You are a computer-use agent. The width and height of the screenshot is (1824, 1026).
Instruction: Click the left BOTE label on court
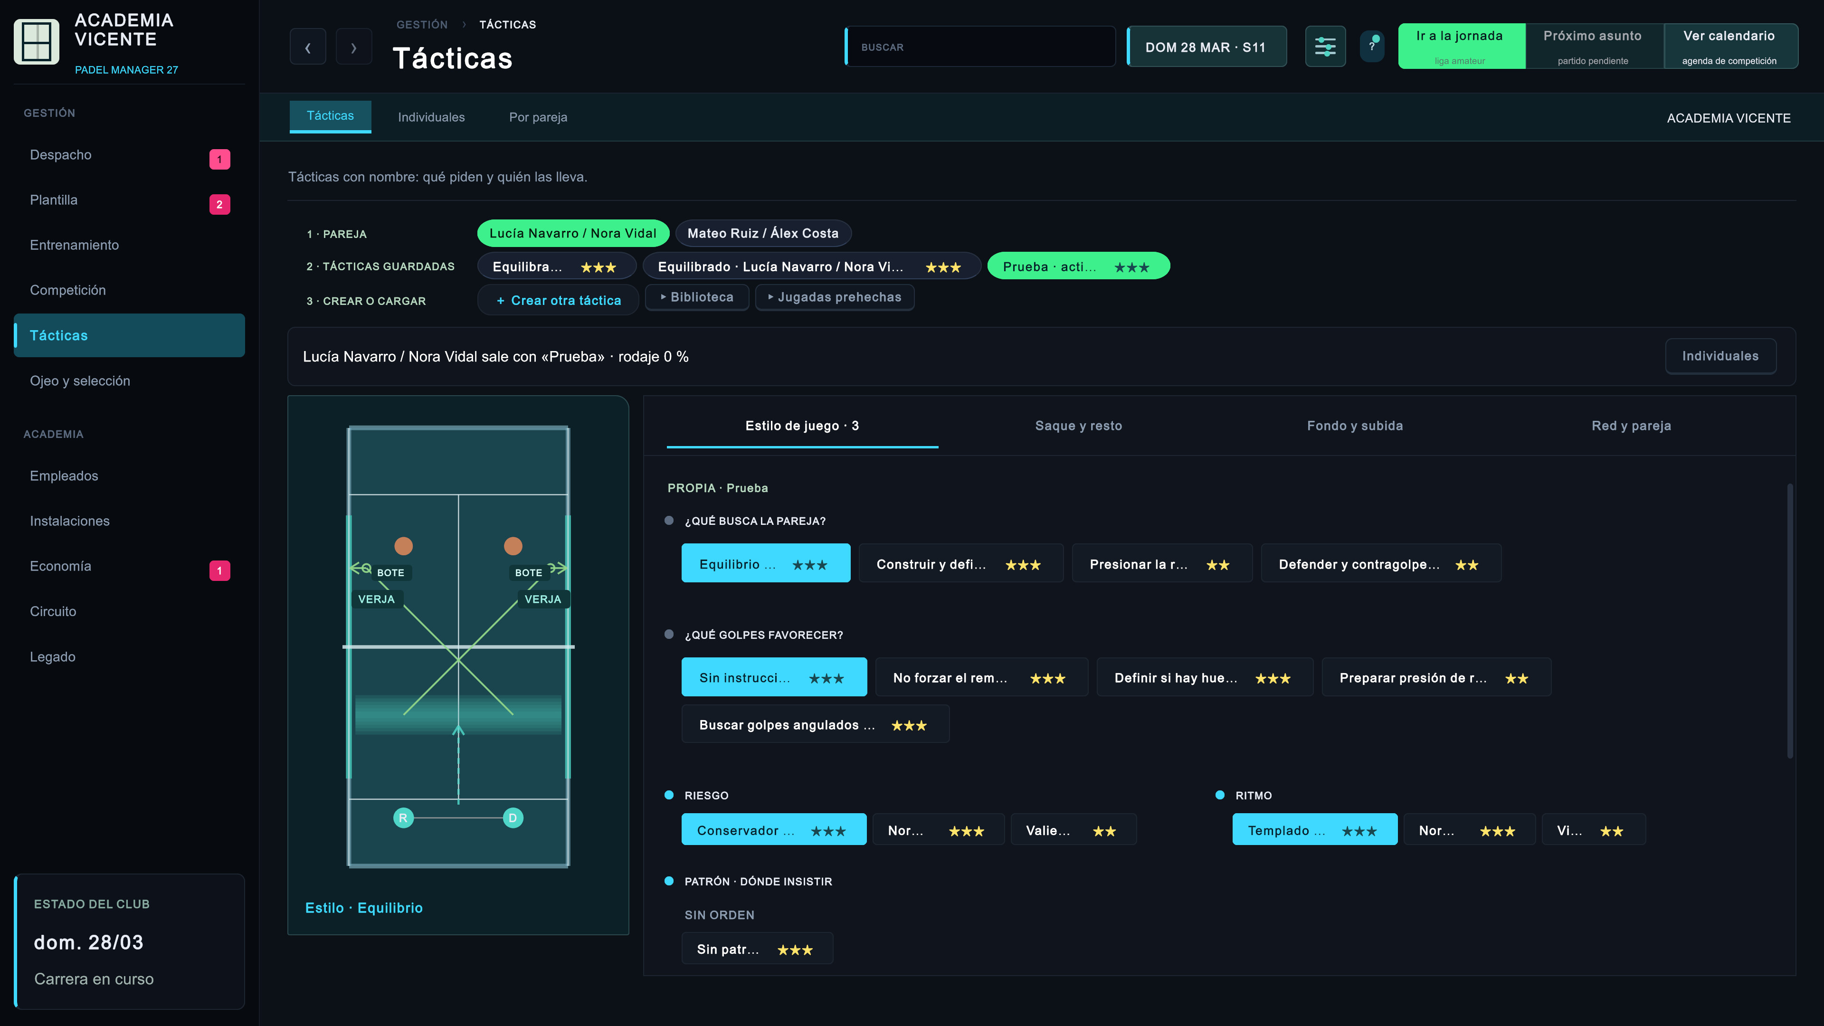pos(391,572)
